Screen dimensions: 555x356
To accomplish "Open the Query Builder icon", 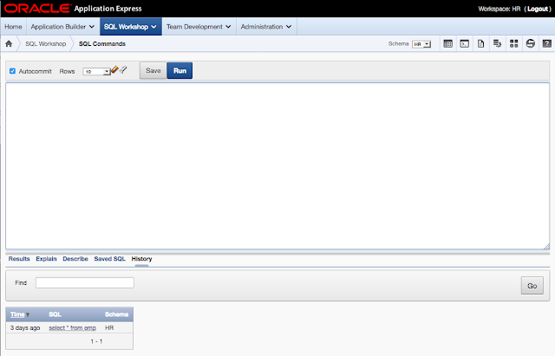I will click(497, 44).
